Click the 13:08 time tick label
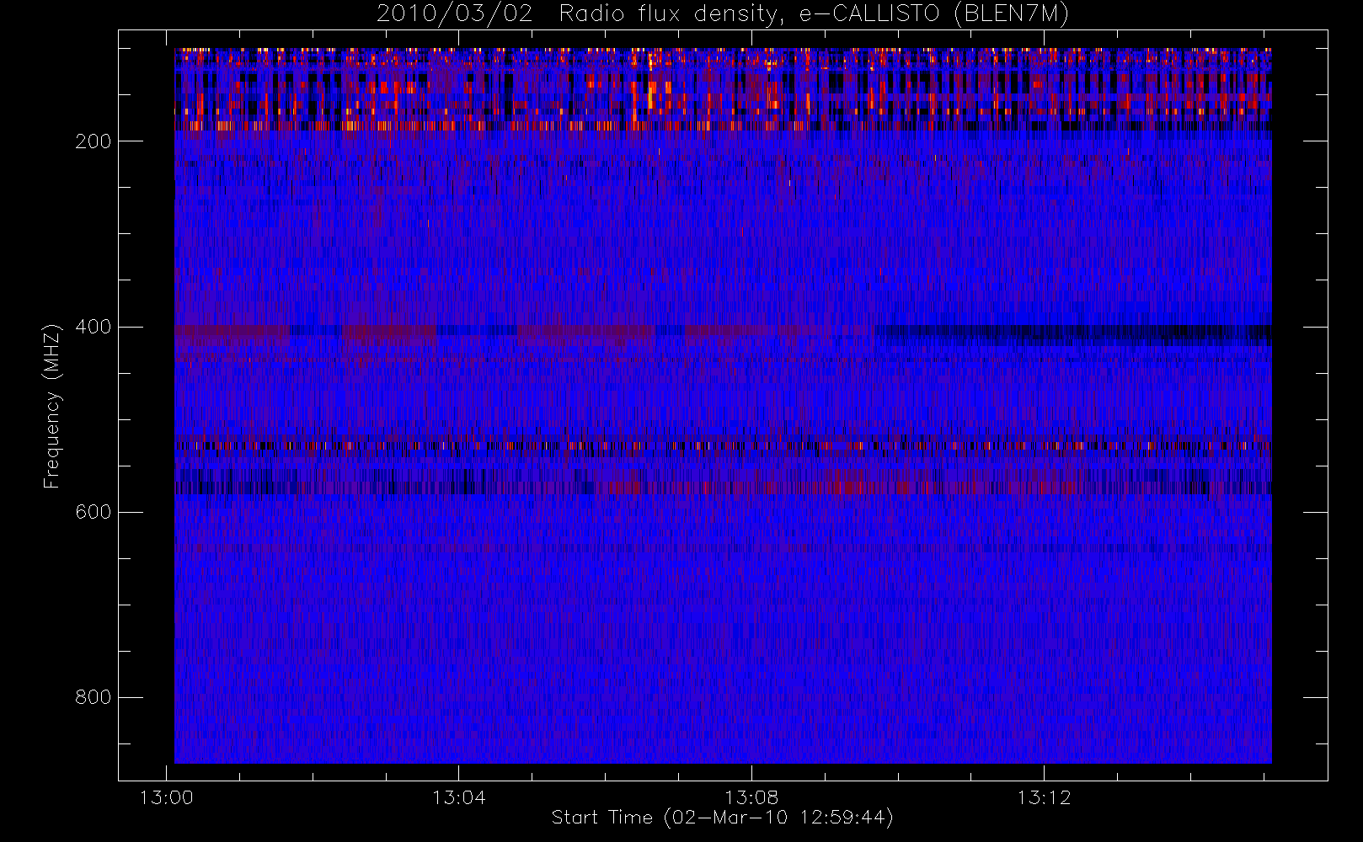Viewport: 1363px width, 842px height. 751,797
